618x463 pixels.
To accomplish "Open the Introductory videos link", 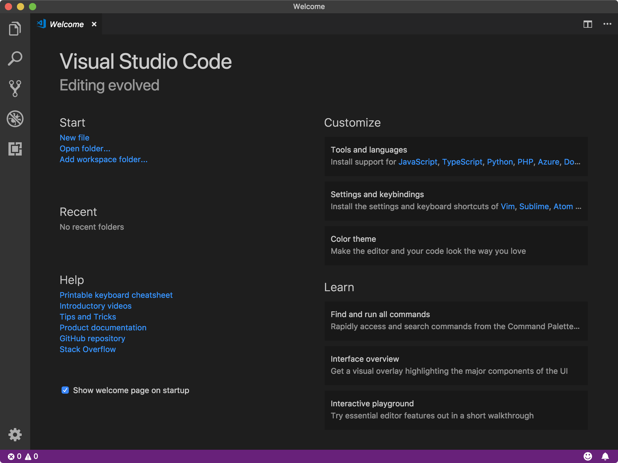I will point(96,306).
